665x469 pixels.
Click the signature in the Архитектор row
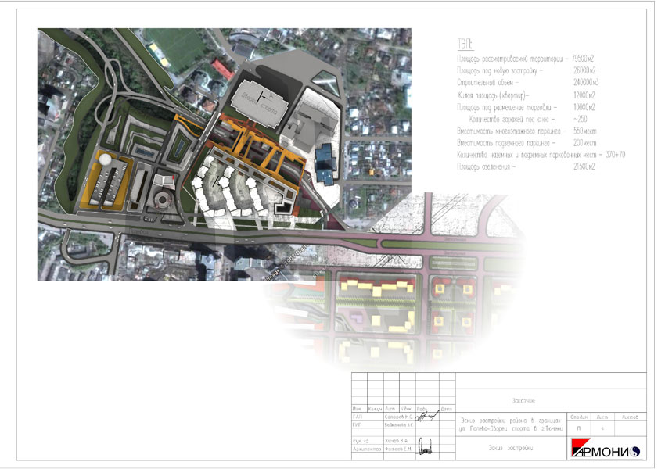425,446
